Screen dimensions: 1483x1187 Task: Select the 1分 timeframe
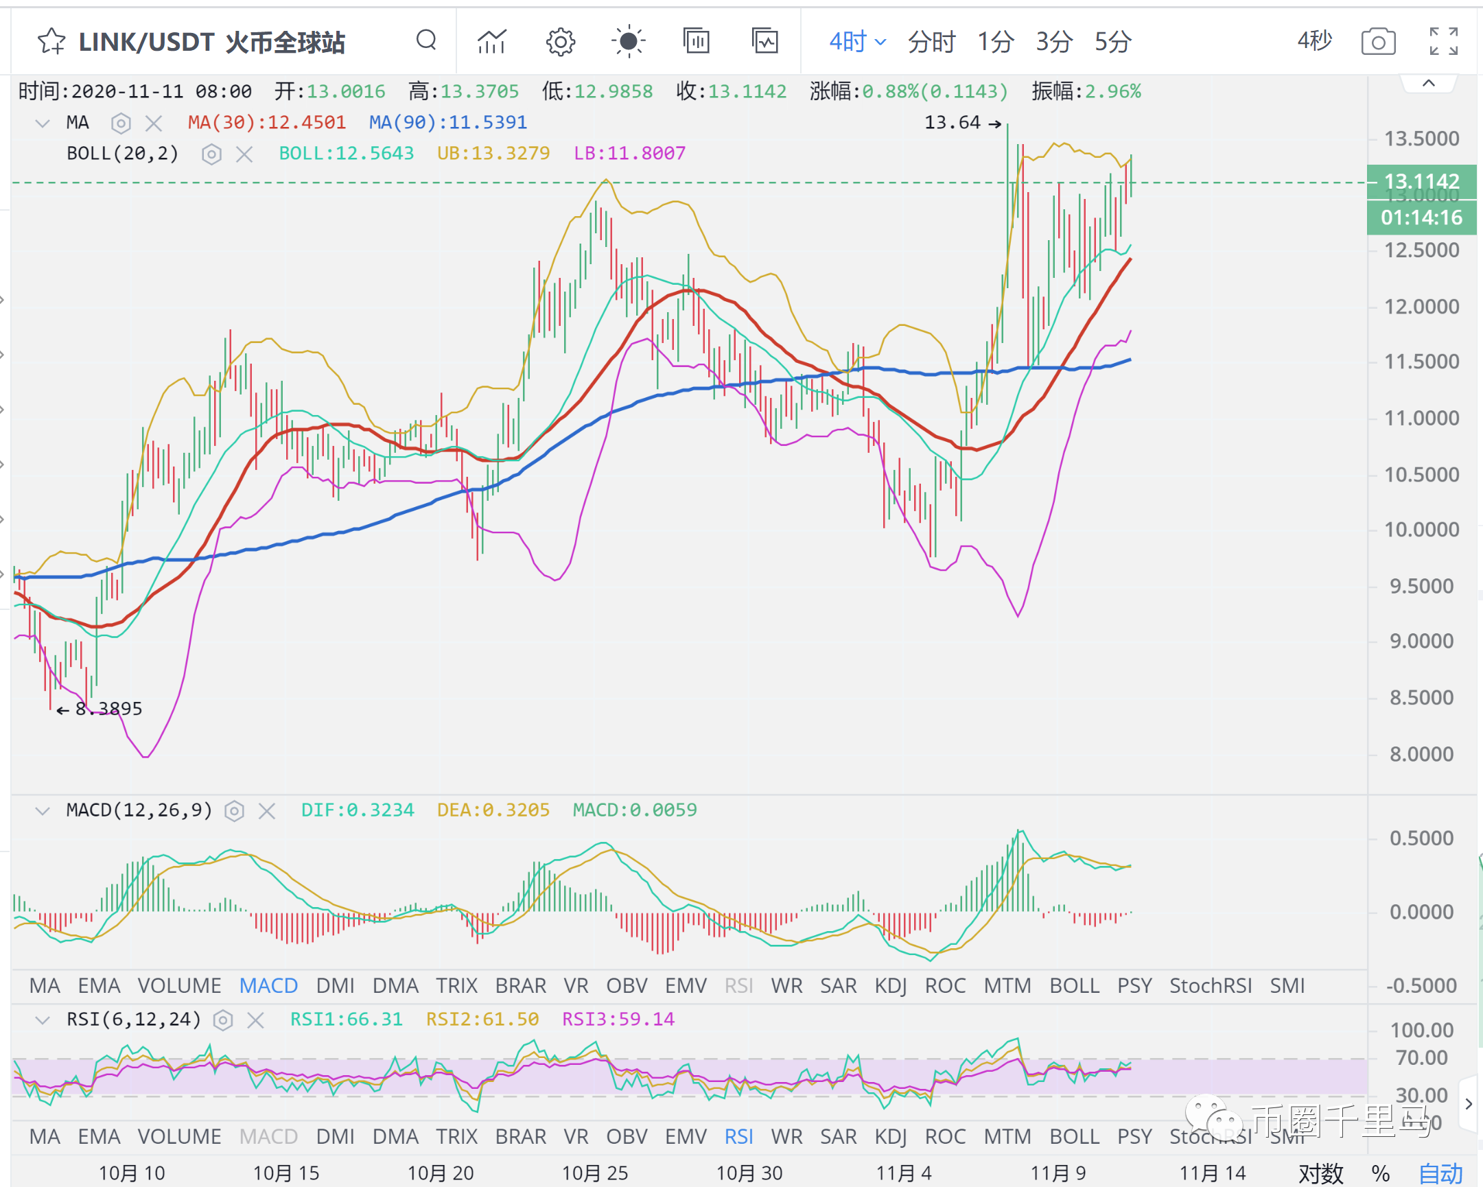pos(995,42)
